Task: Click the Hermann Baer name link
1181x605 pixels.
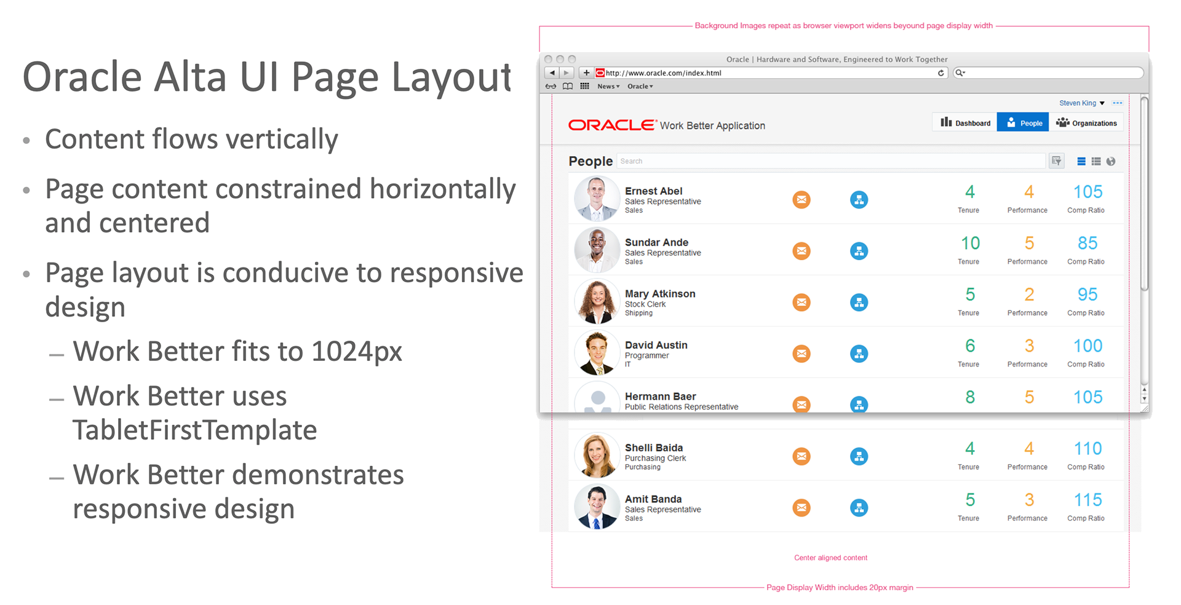Action: [x=660, y=397]
